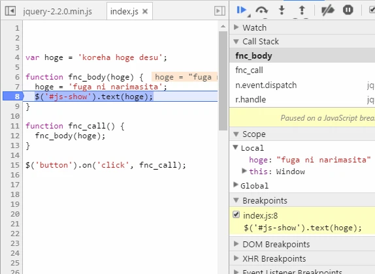The image size is (375, 274).
Task: Toggle the file navigator sidebar icon
Action: point(10,11)
